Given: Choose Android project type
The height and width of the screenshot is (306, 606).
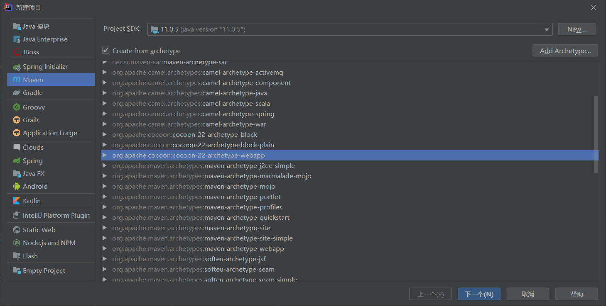Looking at the screenshot, I should point(51,187).
